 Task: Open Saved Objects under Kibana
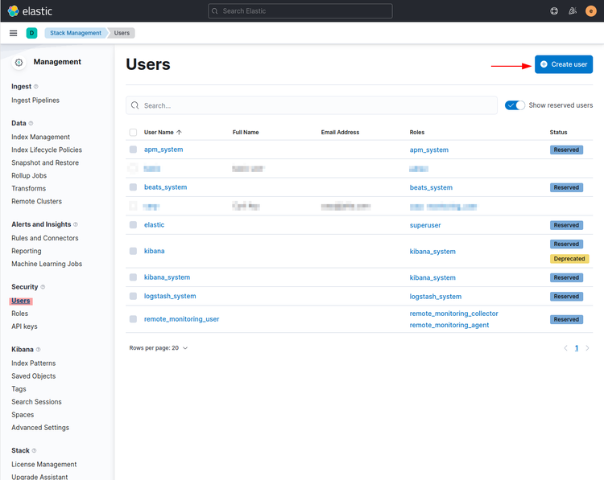tap(34, 376)
